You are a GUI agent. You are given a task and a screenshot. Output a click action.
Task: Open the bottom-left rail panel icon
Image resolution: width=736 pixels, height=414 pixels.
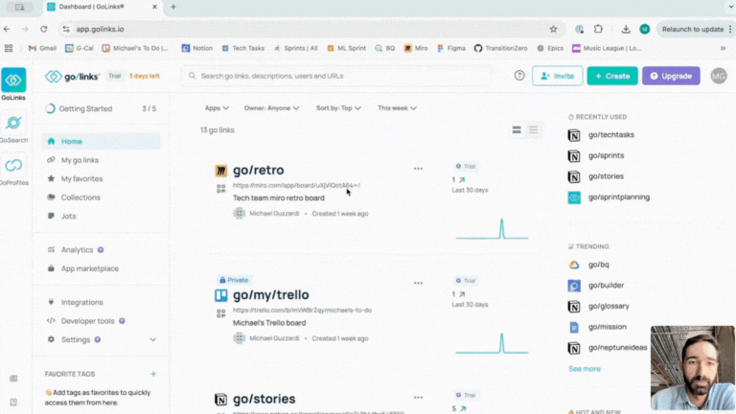pos(13,402)
